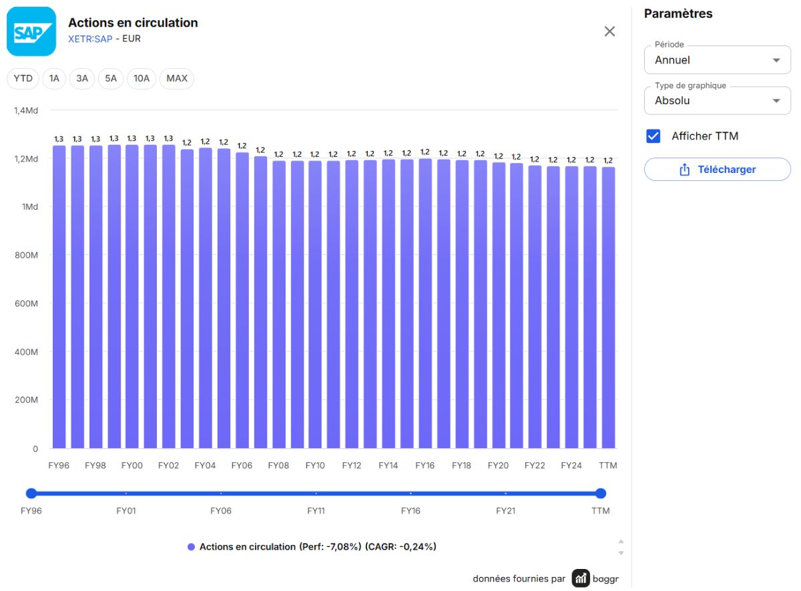801x591 pixels.
Task: Click the FY11 tick on the range slider
Action: [316, 494]
